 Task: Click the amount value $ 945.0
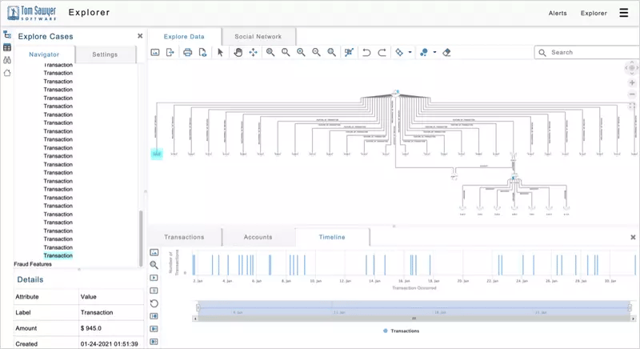point(91,328)
